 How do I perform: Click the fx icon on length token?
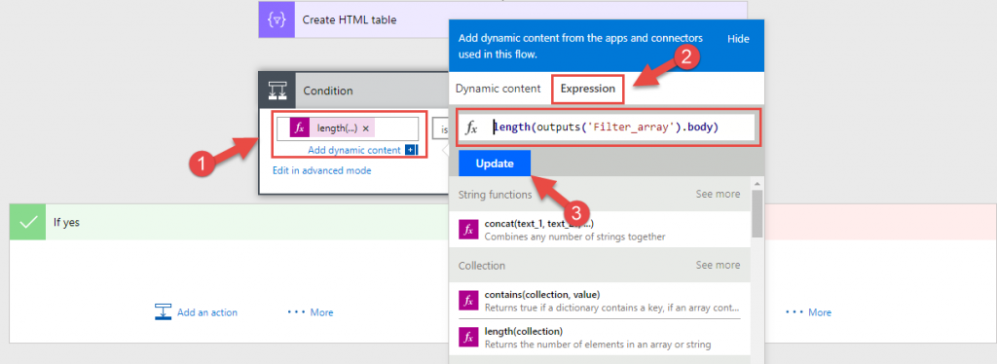[x=299, y=128]
